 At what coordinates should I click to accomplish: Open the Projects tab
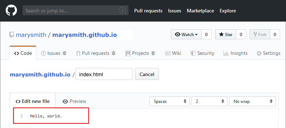(x=141, y=53)
